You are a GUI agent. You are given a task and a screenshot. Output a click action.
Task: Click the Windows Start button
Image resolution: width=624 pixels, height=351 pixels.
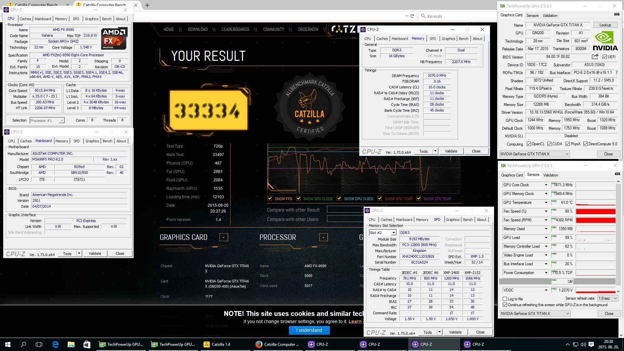(x=8, y=344)
